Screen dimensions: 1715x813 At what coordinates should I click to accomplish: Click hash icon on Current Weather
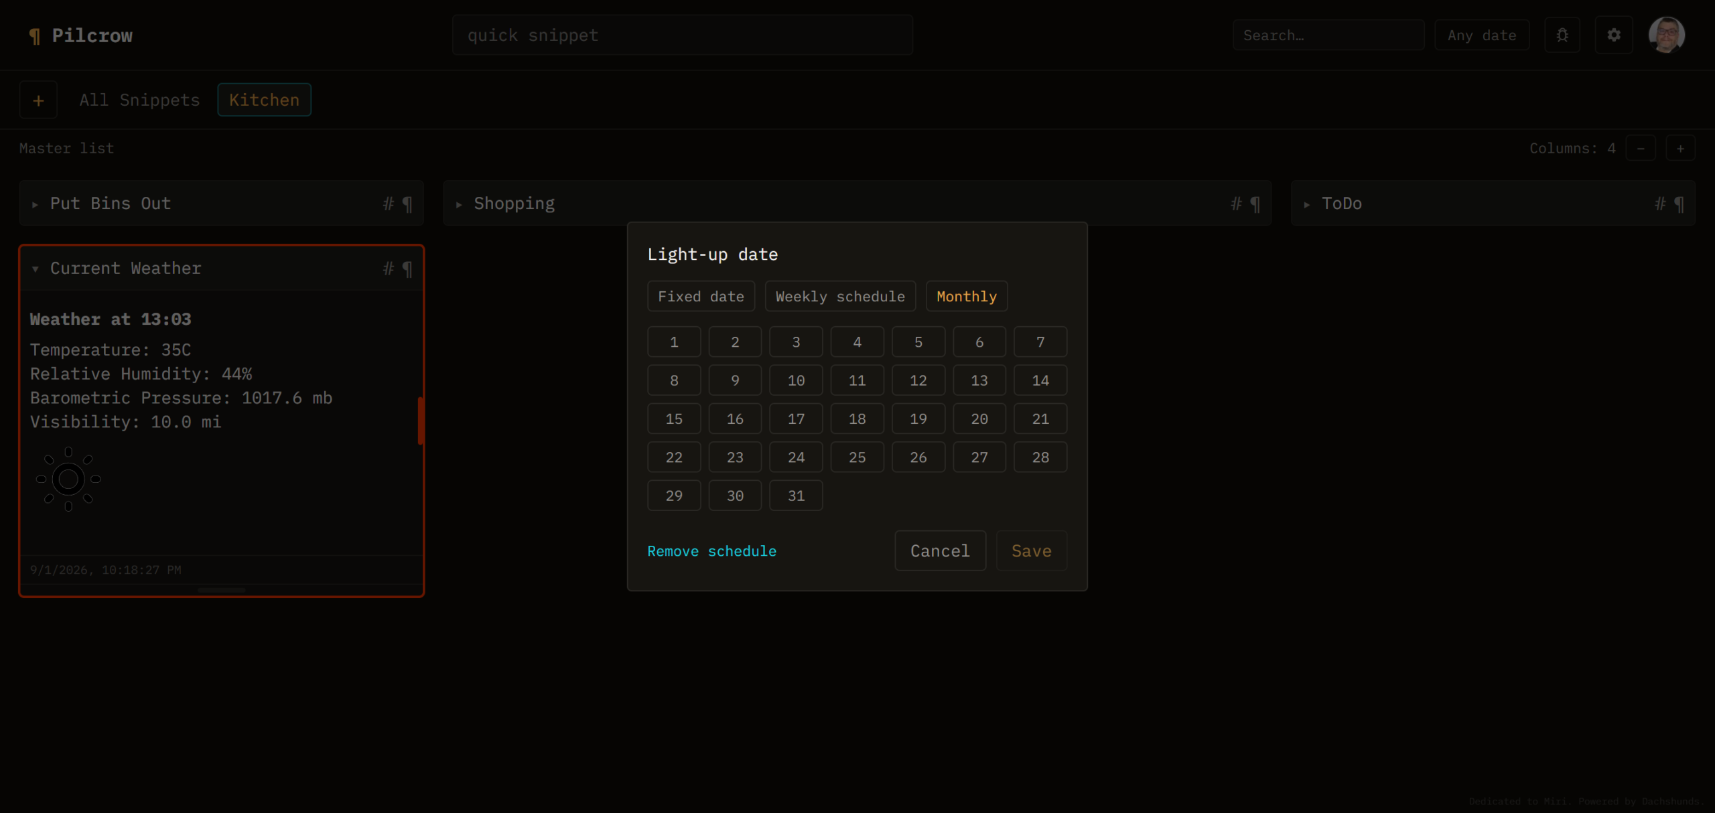(388, 268)
